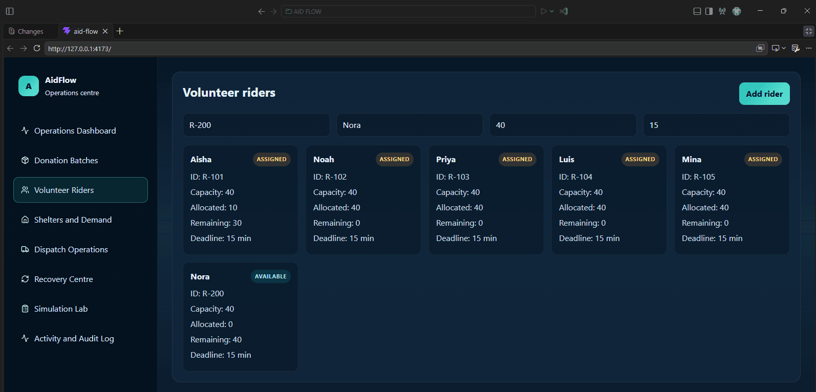Go forward in the embedded browser
The image size is (816, 392).
click(x=24, y=48)
